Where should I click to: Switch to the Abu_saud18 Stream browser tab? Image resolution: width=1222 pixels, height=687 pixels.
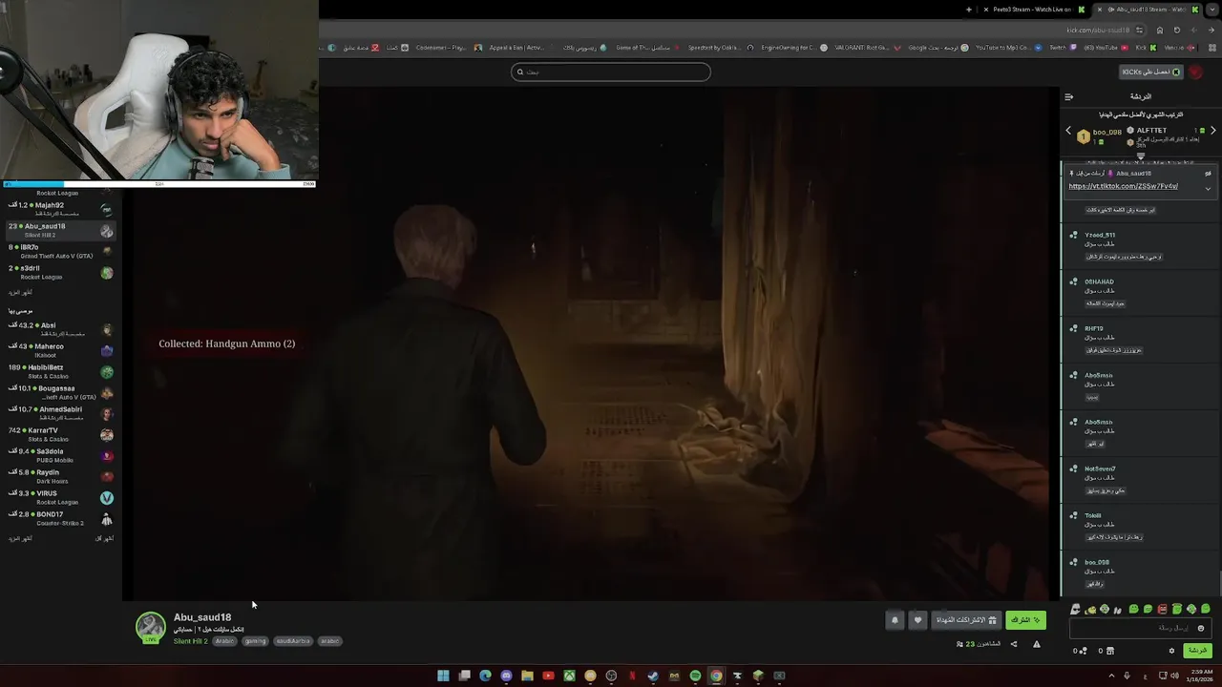pyautogui.click(x=1147, y=10)
